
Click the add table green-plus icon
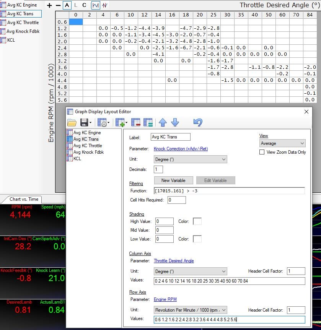pos(120,122)
